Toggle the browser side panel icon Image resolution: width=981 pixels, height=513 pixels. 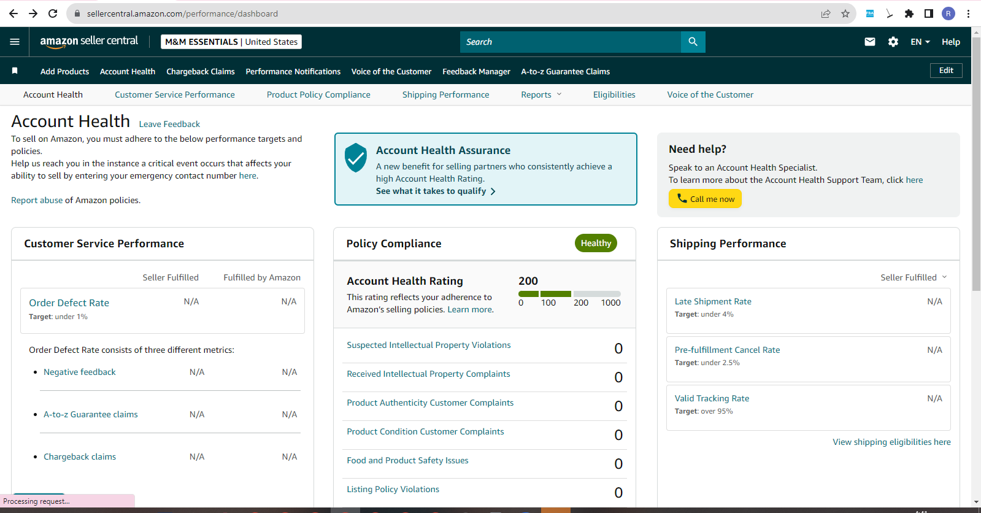(x=929, y=13)
